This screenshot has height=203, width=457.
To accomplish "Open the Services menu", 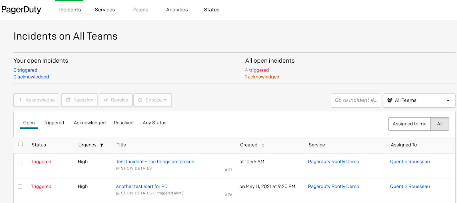I will click(105, 10).
